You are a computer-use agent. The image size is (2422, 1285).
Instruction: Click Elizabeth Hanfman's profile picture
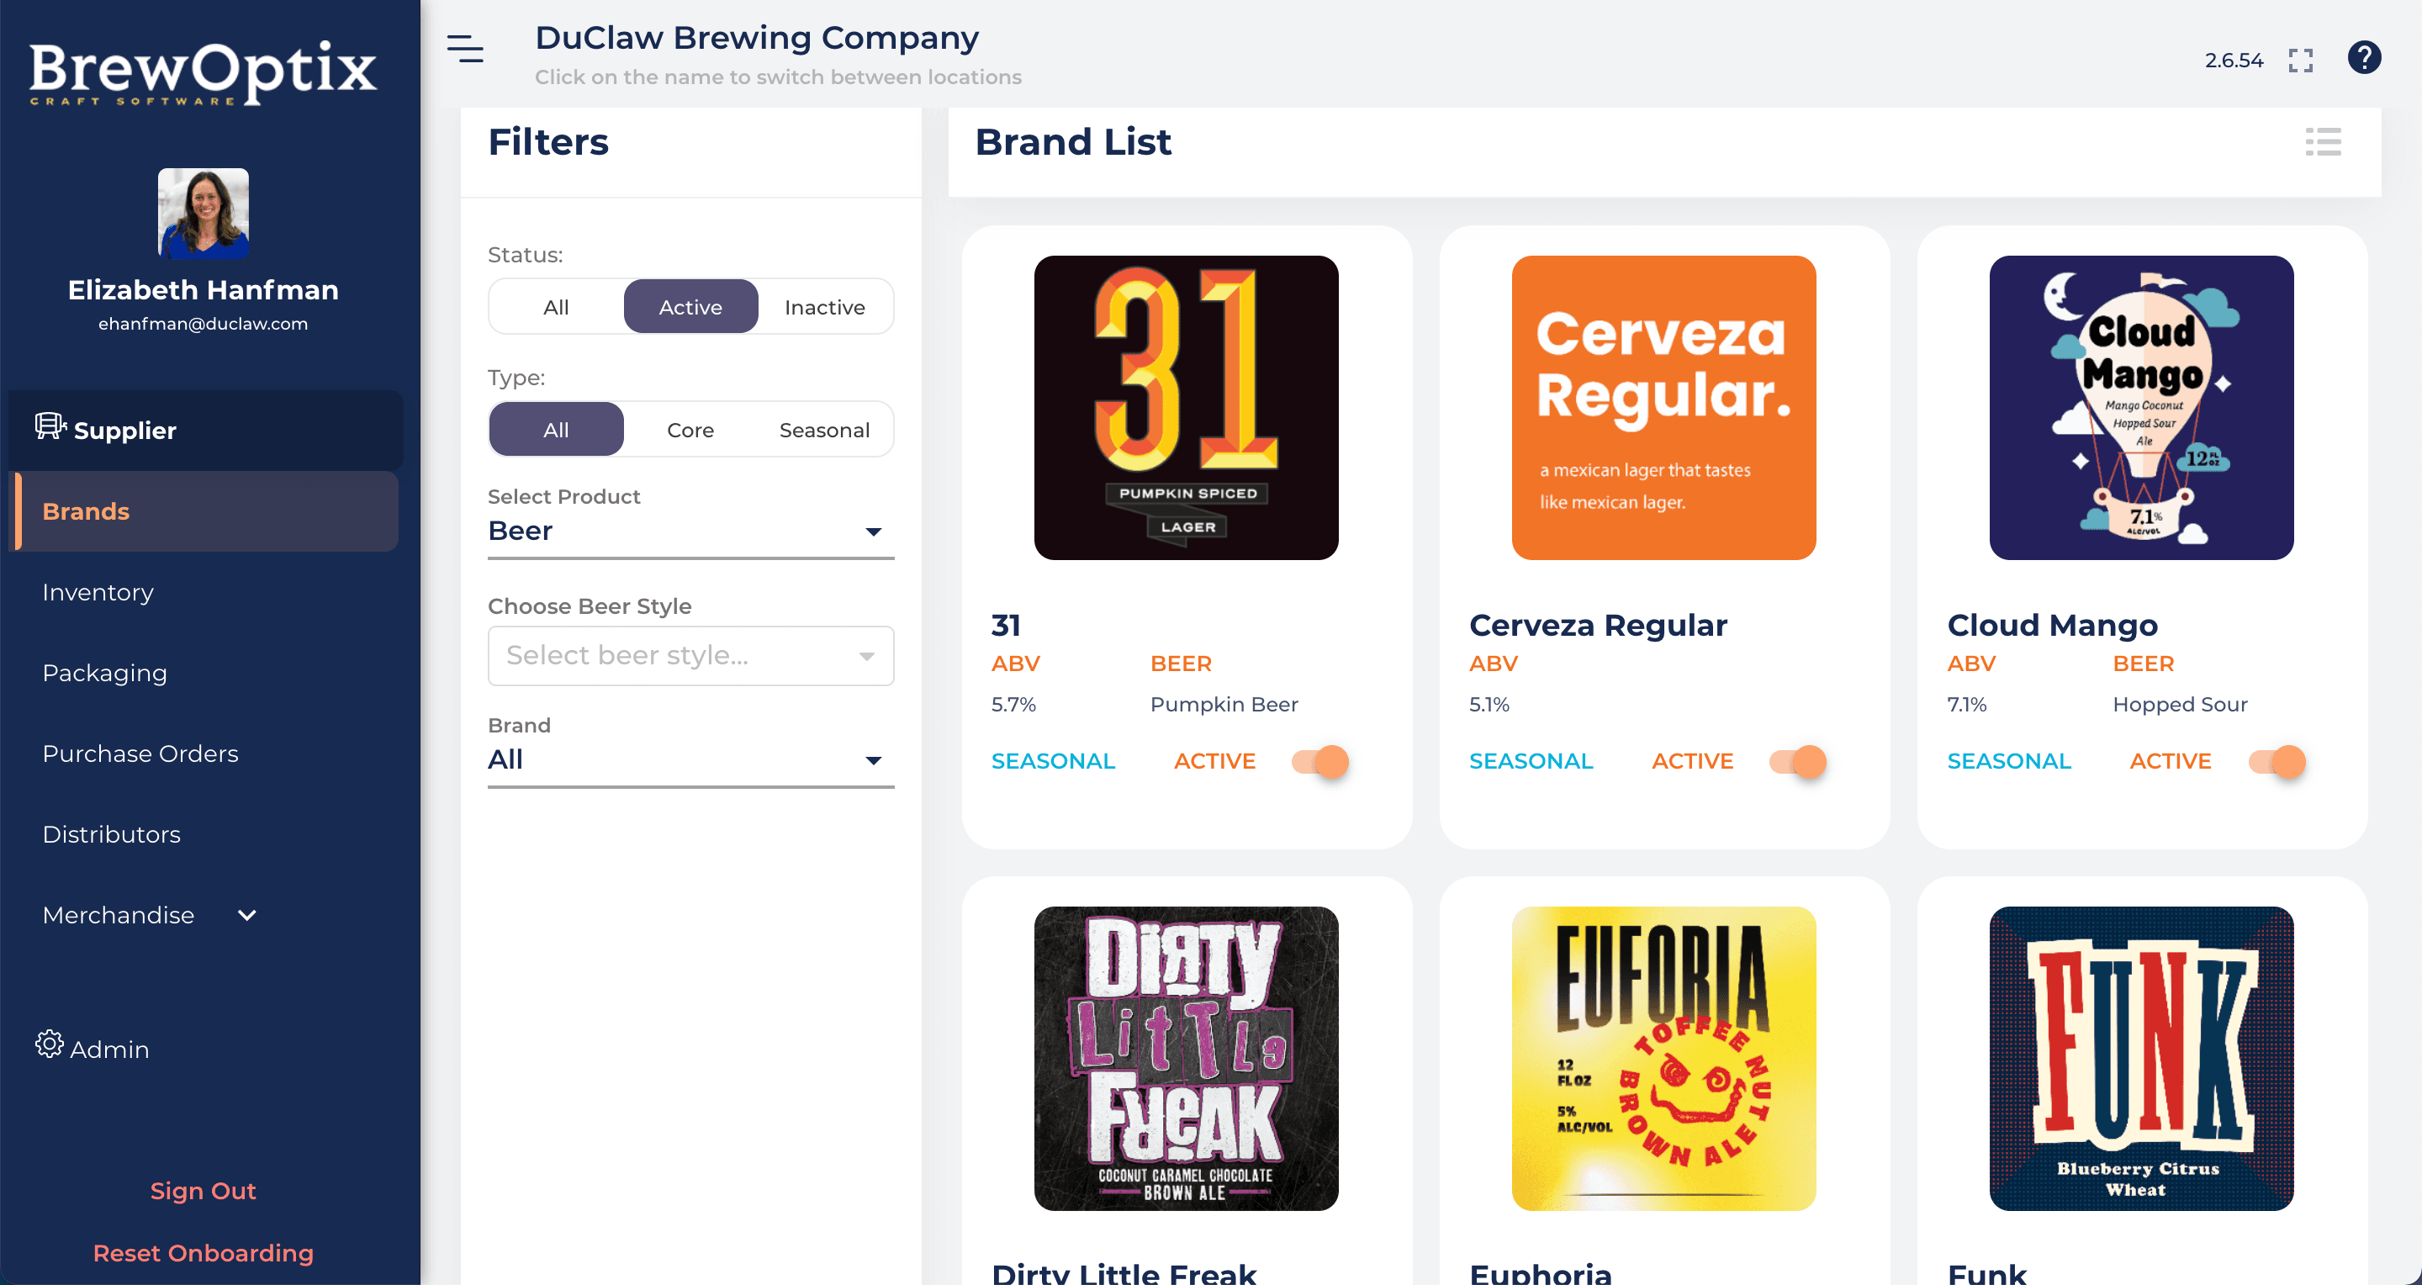click(203, 213)
